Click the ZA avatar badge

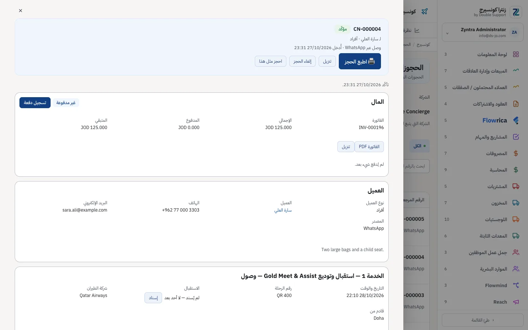coord(514,32)
